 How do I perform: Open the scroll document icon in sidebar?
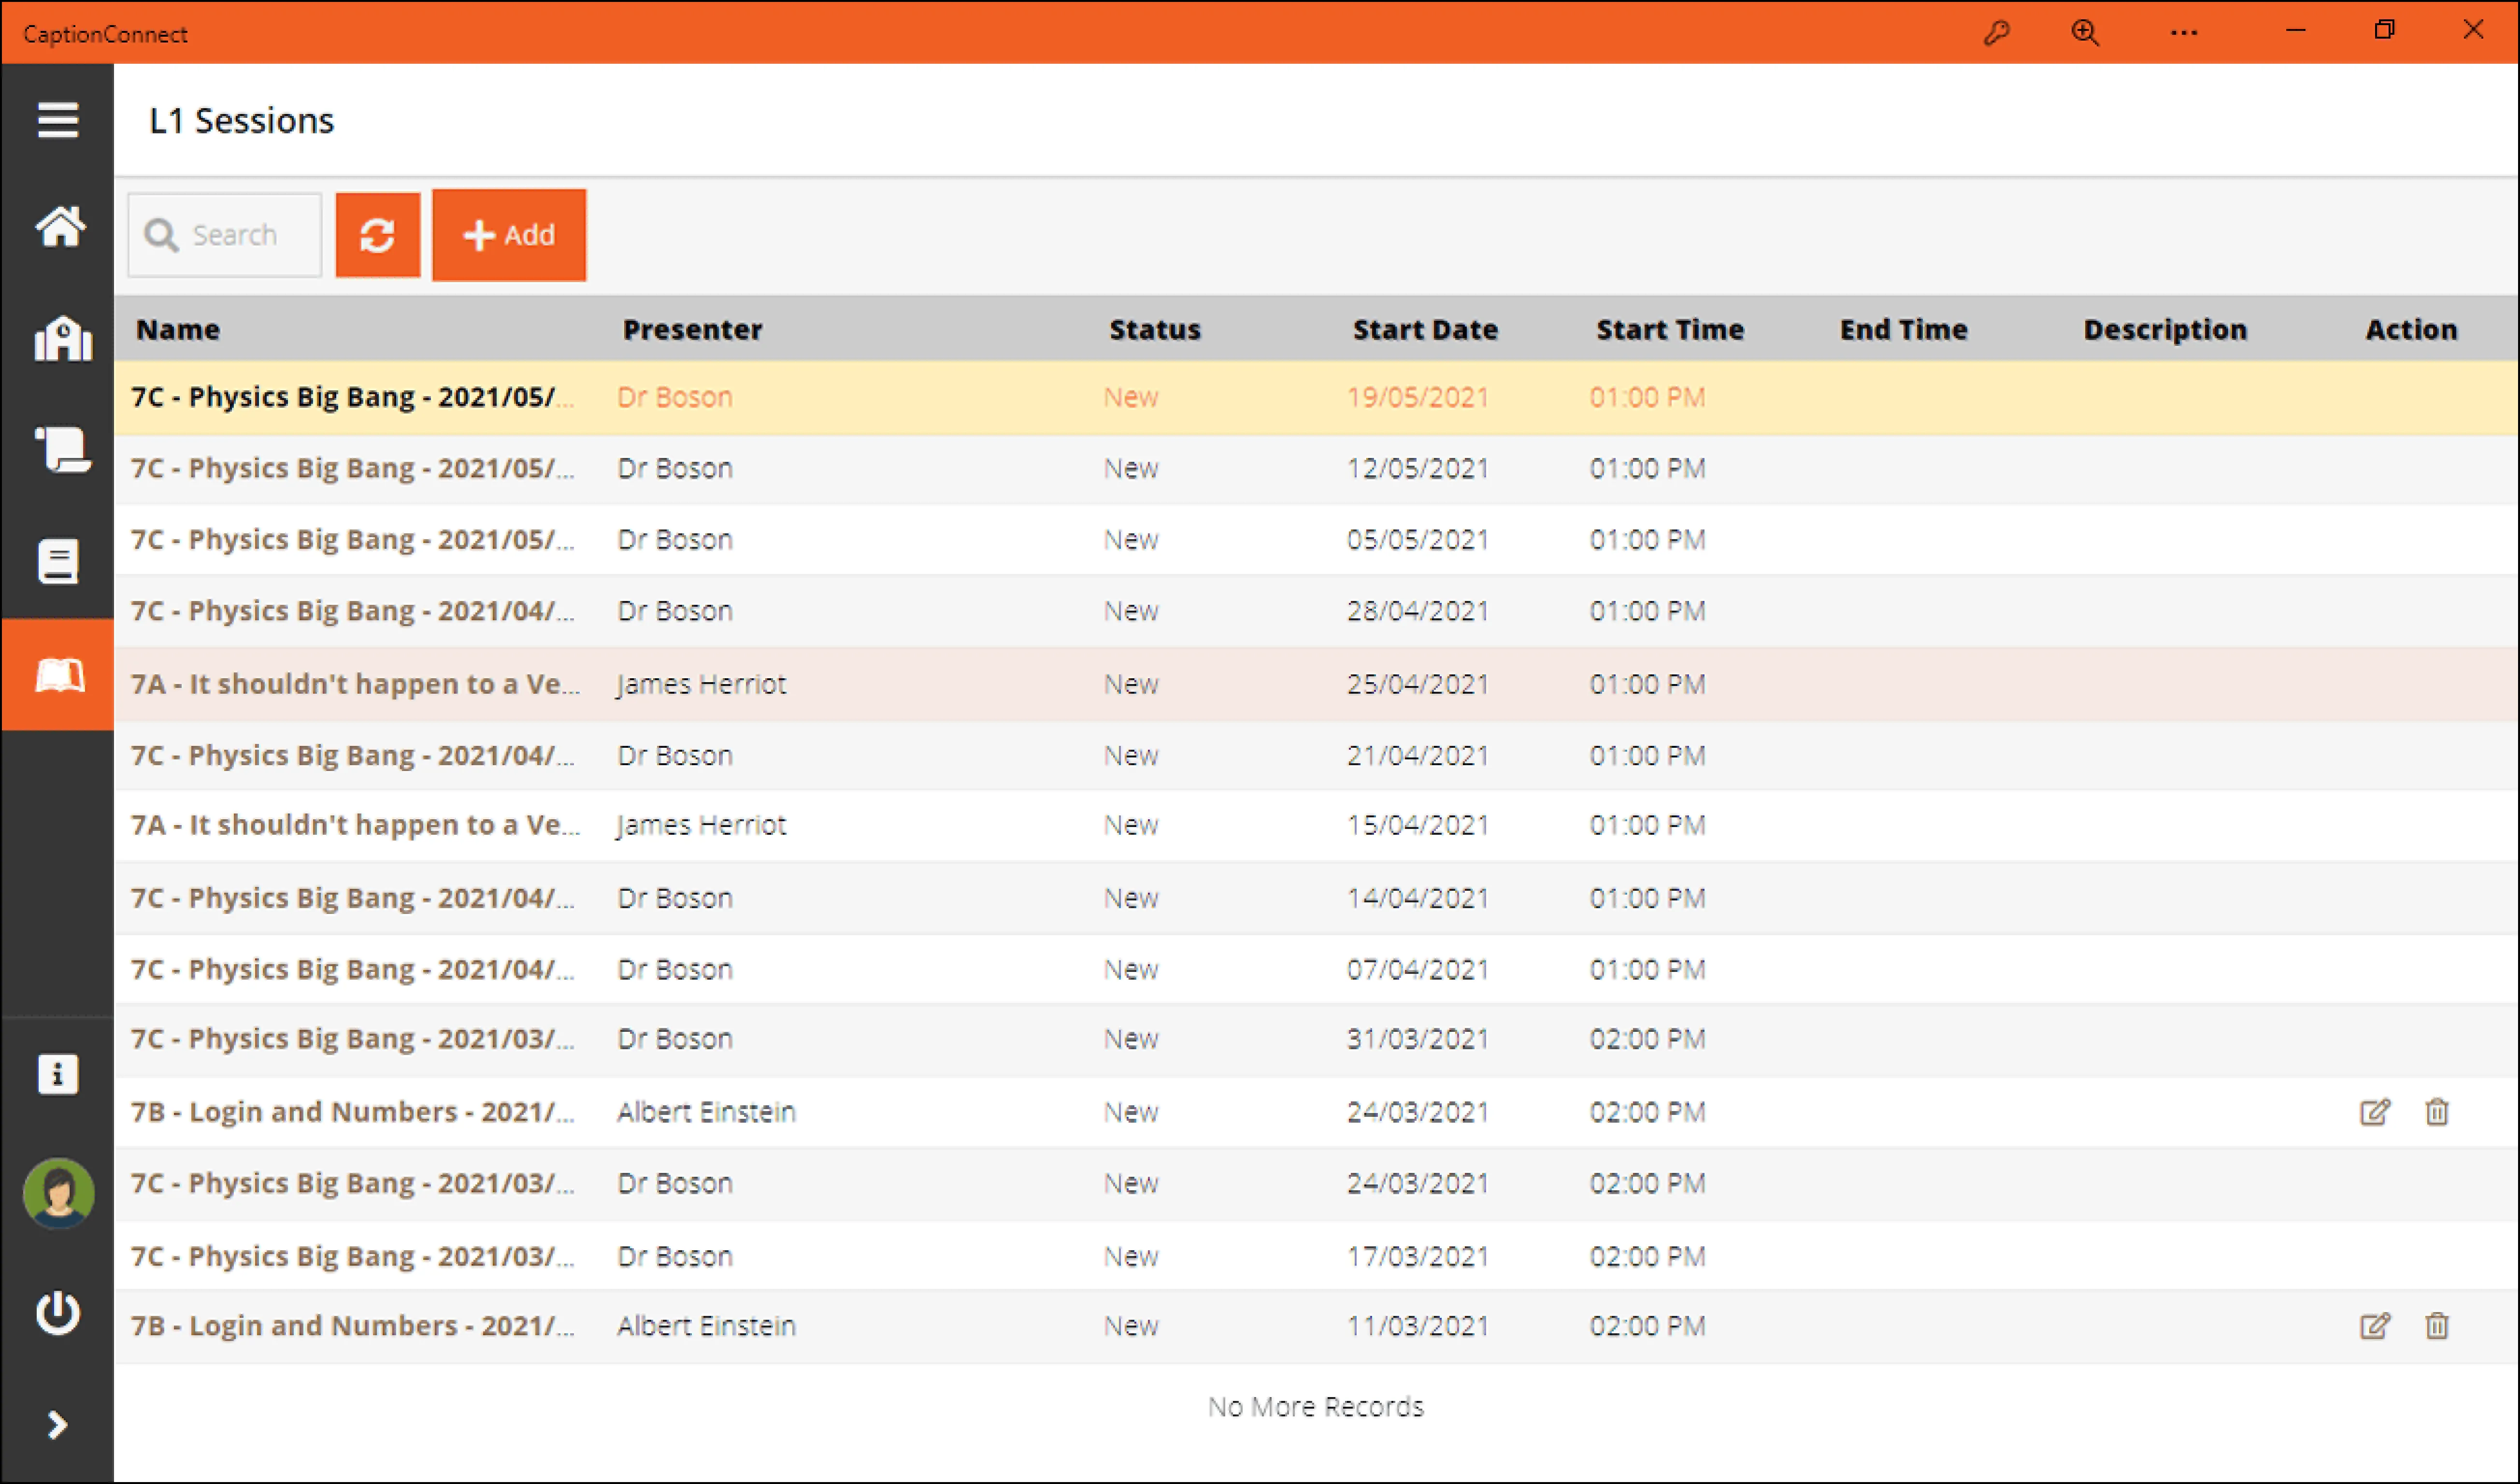click(62, 450)
